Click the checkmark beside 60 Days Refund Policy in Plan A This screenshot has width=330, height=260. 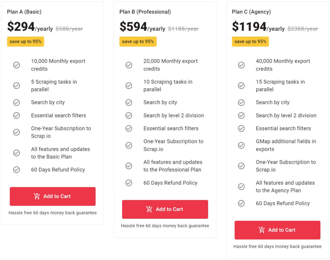coord(16,170)
